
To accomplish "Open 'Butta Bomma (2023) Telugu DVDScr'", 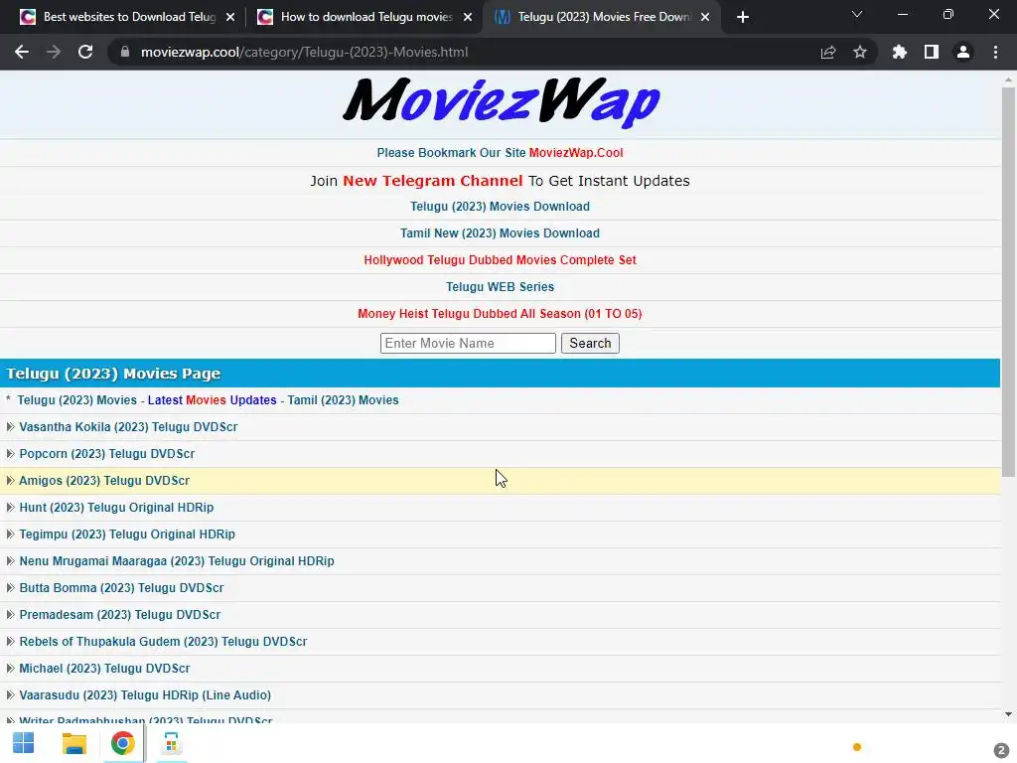I will click(x=121, y=588).
